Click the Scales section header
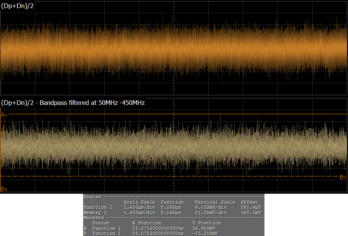The image size is (348, 236). pos(92,197)
